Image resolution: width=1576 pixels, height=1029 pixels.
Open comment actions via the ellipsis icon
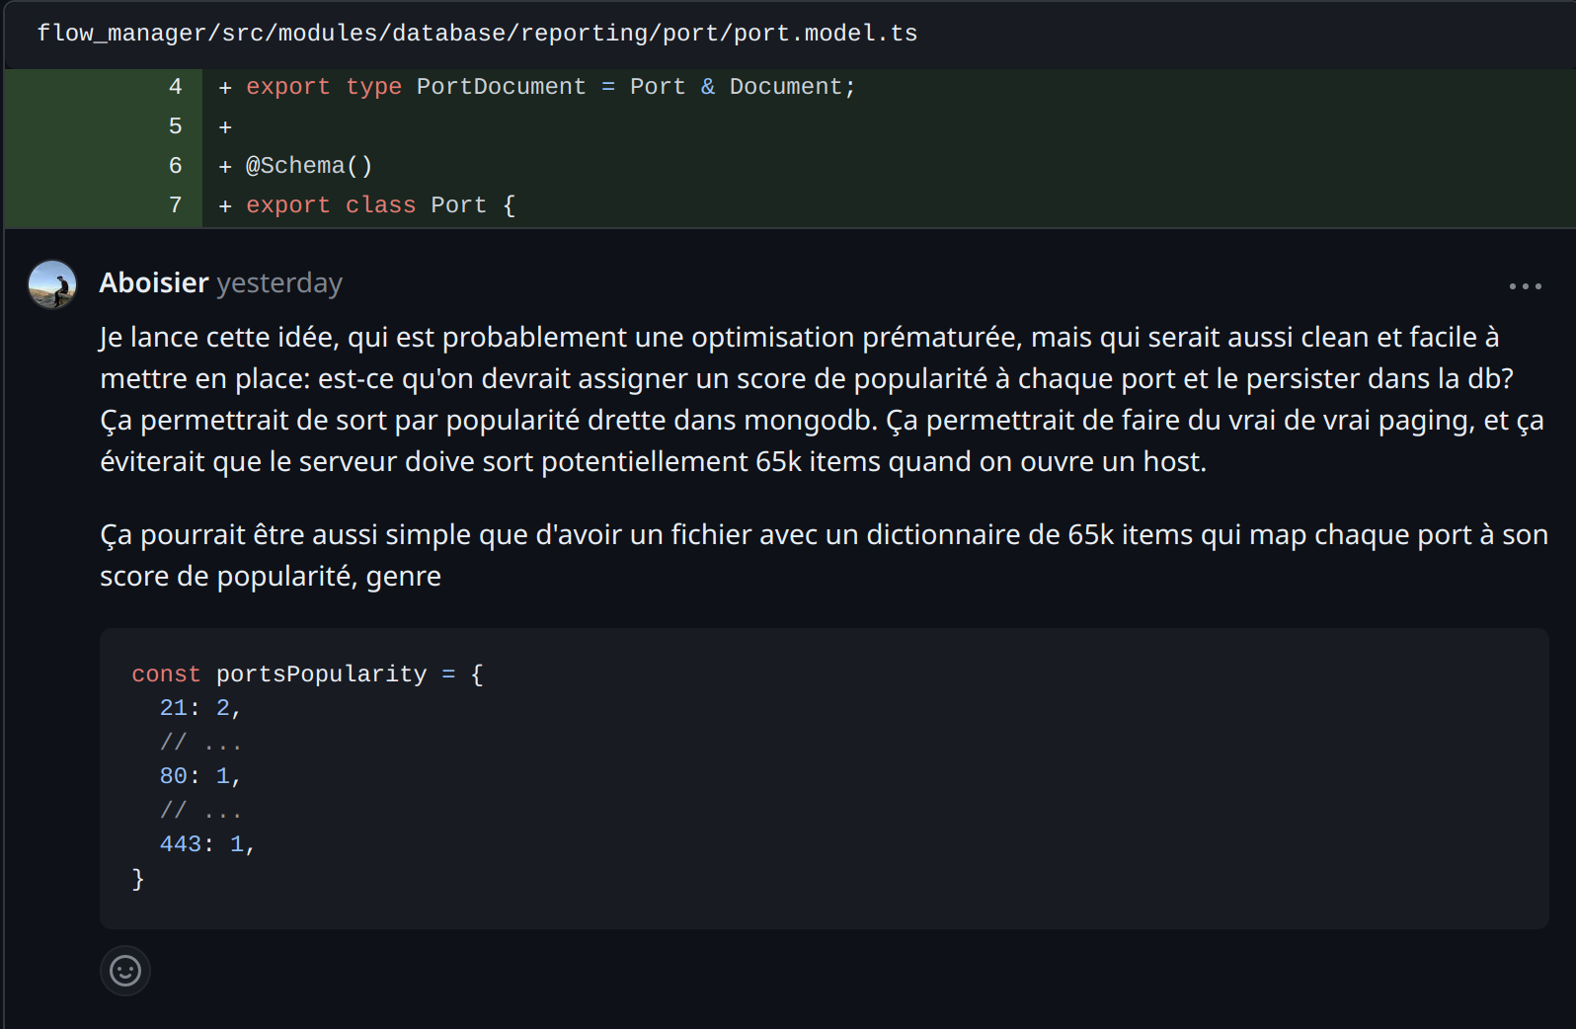pos(1526,286)
